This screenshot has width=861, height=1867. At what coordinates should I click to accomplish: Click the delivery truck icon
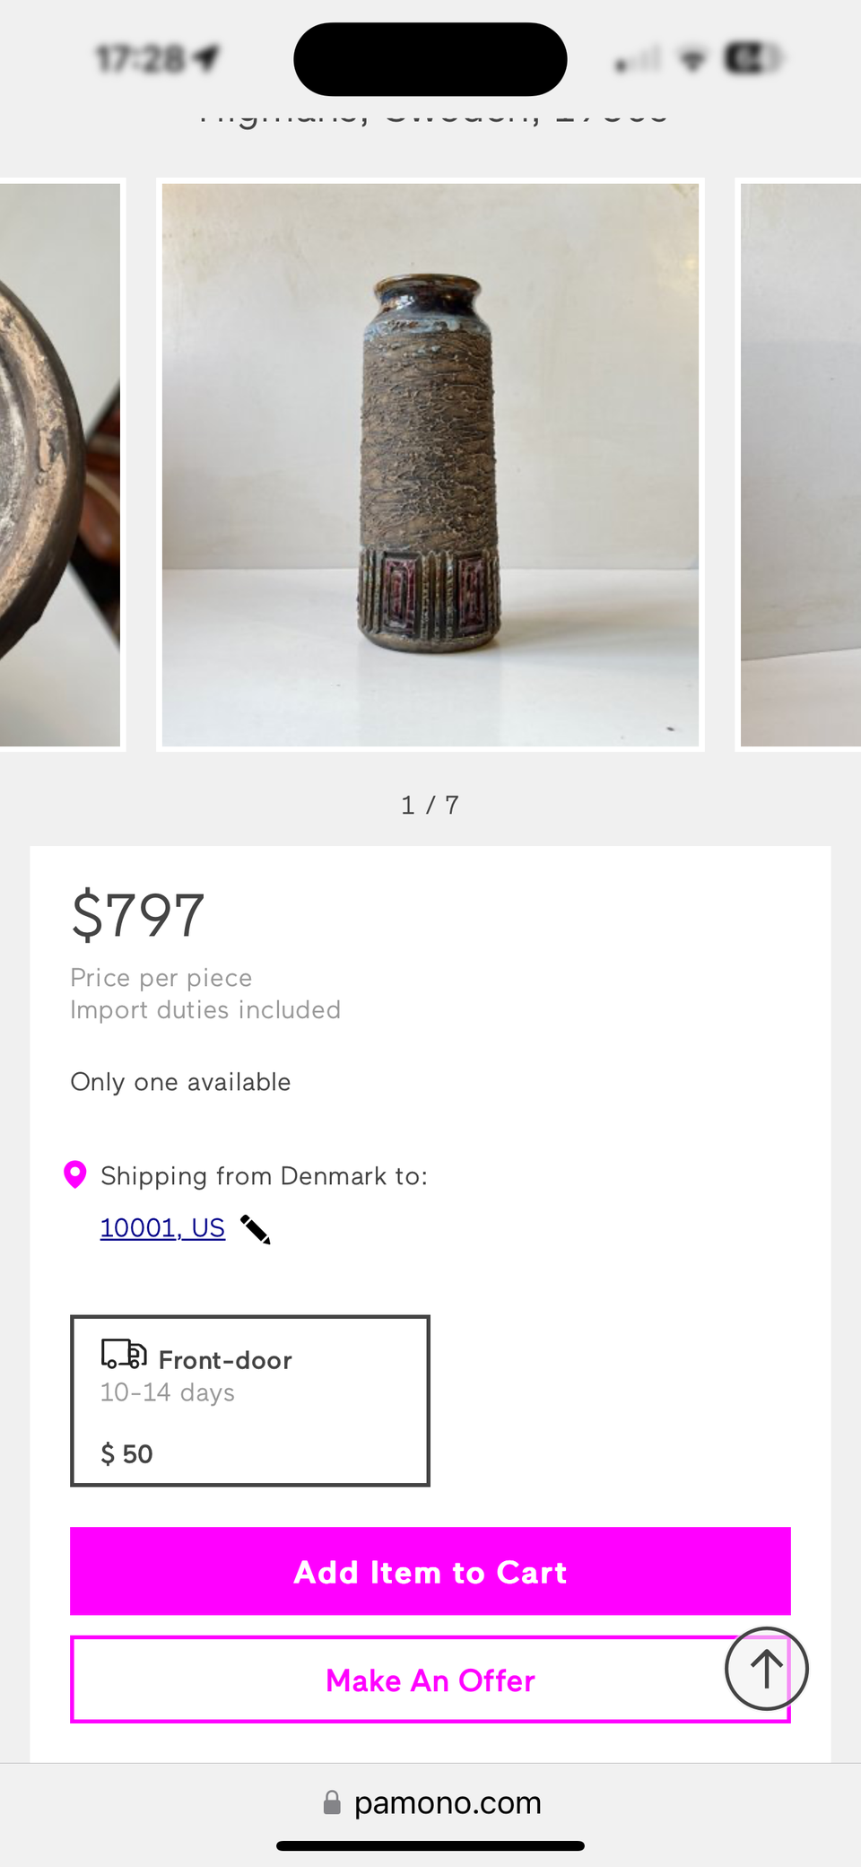click(x=124, y=1354)
